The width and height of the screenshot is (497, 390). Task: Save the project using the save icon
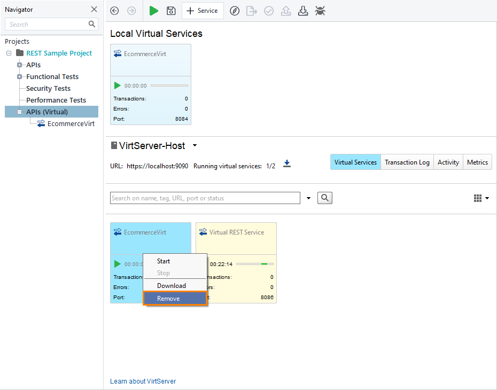coord(171,11)
